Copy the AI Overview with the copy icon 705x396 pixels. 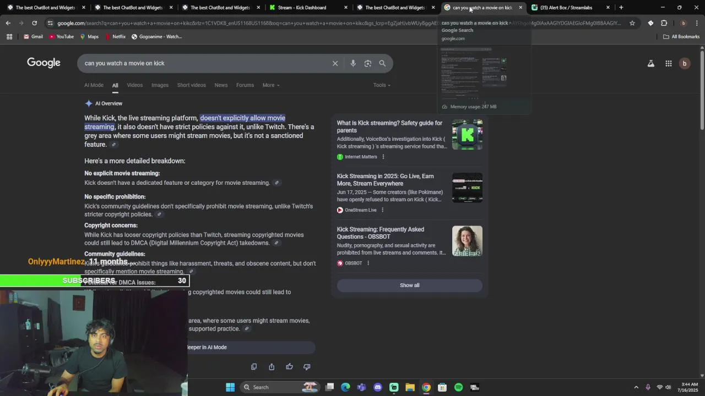click(x=254, y=367)
